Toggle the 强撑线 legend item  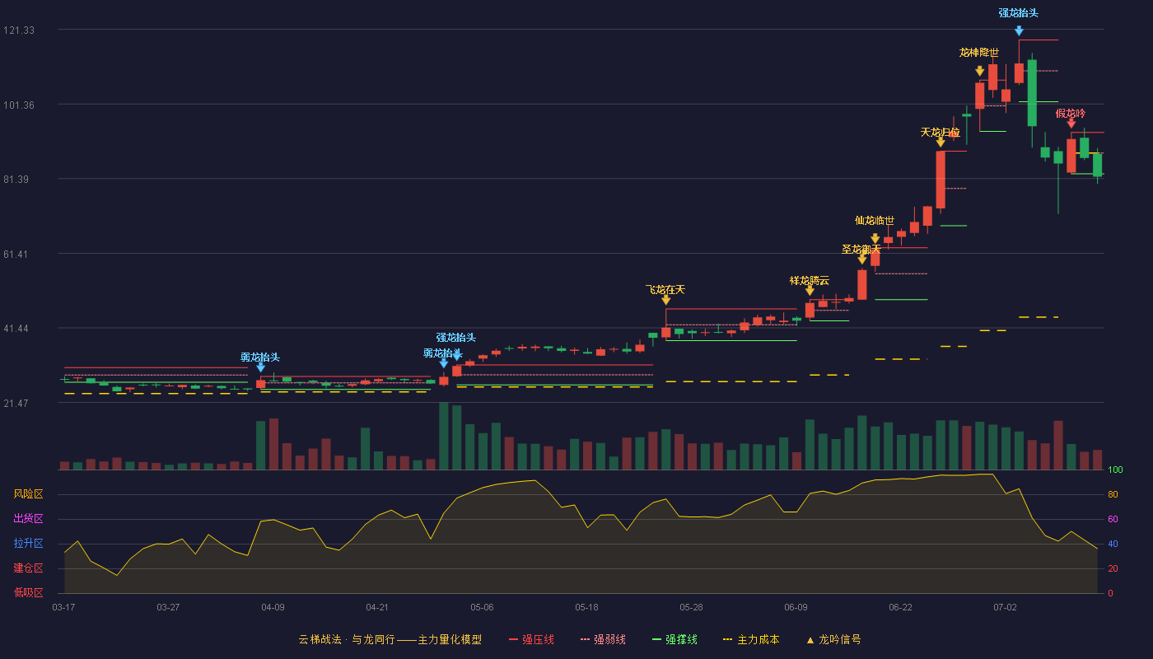(675, 639)
